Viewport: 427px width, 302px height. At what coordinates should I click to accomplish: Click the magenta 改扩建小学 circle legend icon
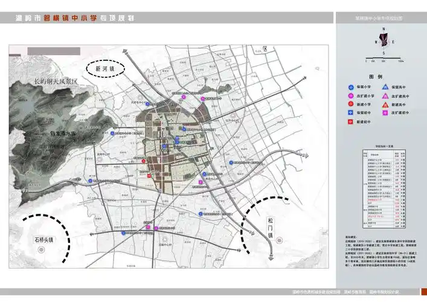pyautogui.click(x=351, y=95)
